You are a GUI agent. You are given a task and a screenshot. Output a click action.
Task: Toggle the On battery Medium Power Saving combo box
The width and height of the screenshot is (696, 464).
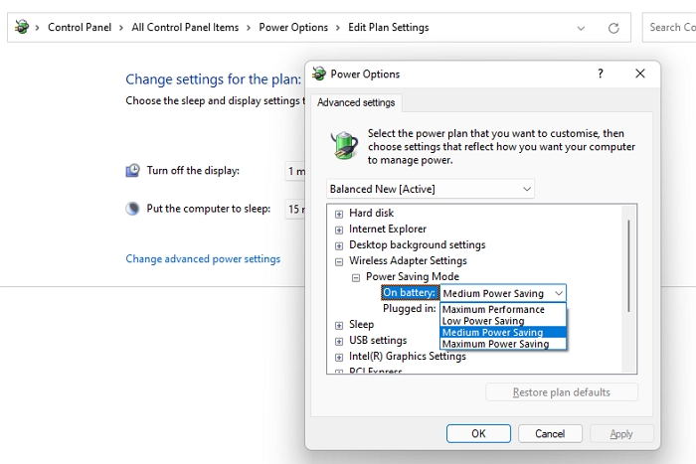click(x=503, y=293)
